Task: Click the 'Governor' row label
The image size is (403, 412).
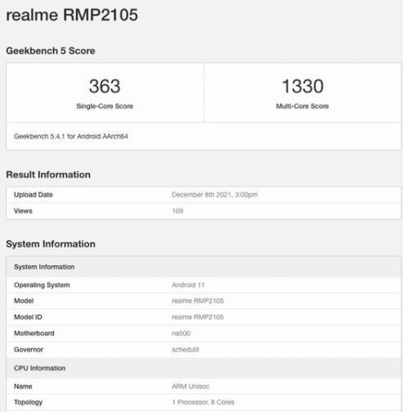Action: click(x=29, y=349)
